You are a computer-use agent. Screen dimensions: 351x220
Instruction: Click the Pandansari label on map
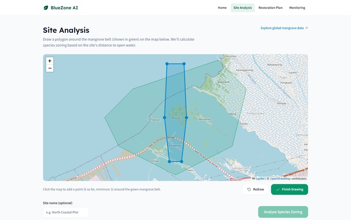coord(175,146)
